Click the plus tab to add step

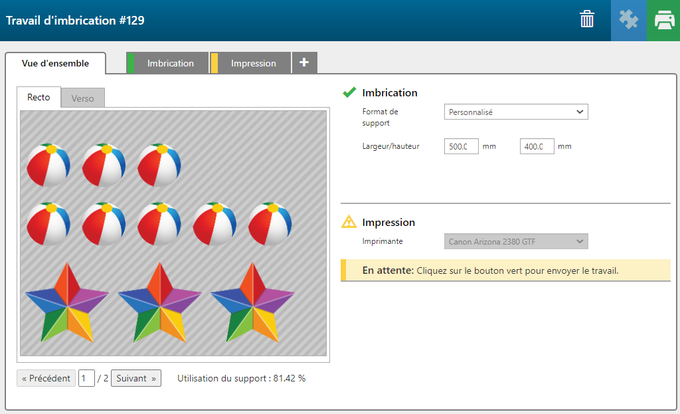(304, 62)
